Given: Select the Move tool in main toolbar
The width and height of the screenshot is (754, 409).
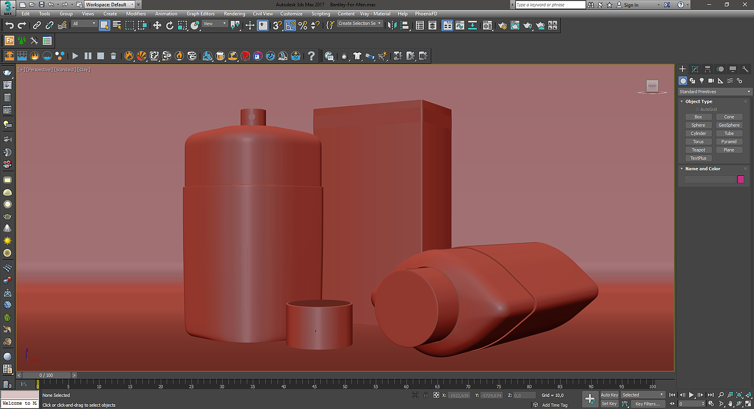Looking at the screenshot, I should (x=157, y=25).
